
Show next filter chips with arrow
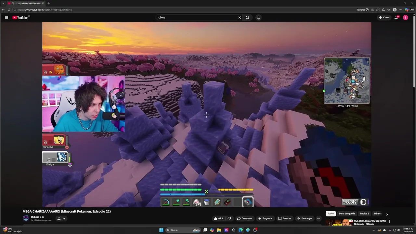click(x=387, y=214)
